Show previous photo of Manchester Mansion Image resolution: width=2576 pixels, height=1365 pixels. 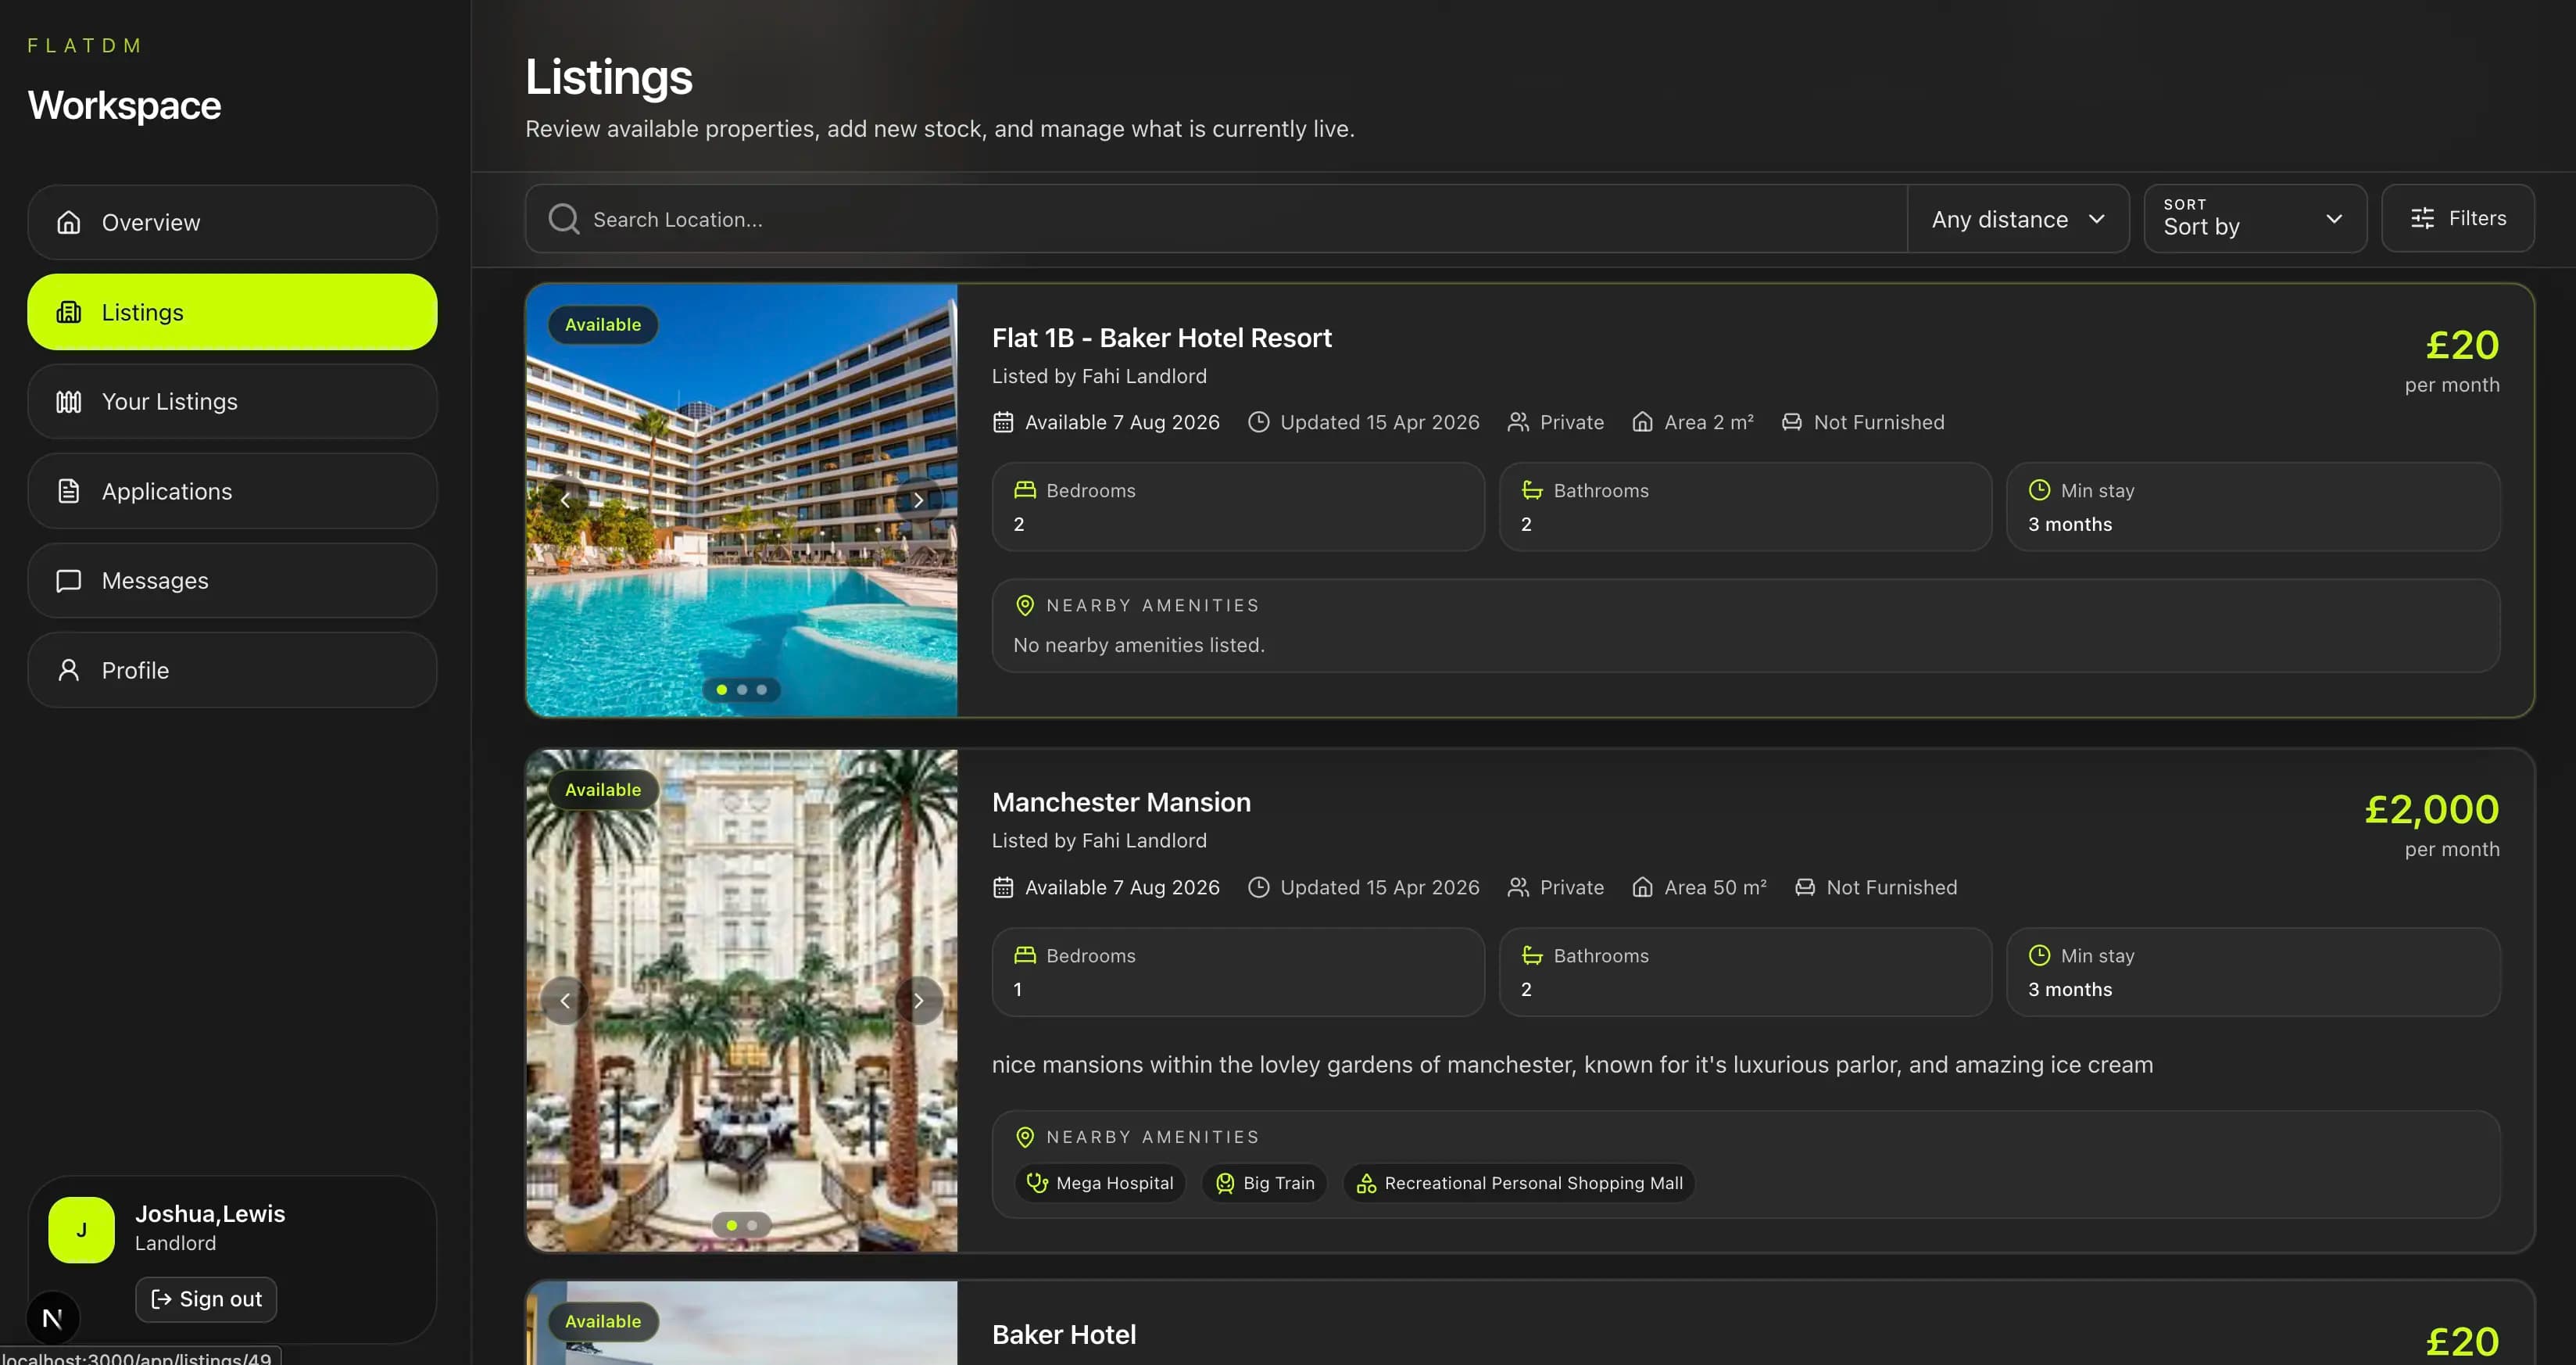click(x=565, y=1000)
